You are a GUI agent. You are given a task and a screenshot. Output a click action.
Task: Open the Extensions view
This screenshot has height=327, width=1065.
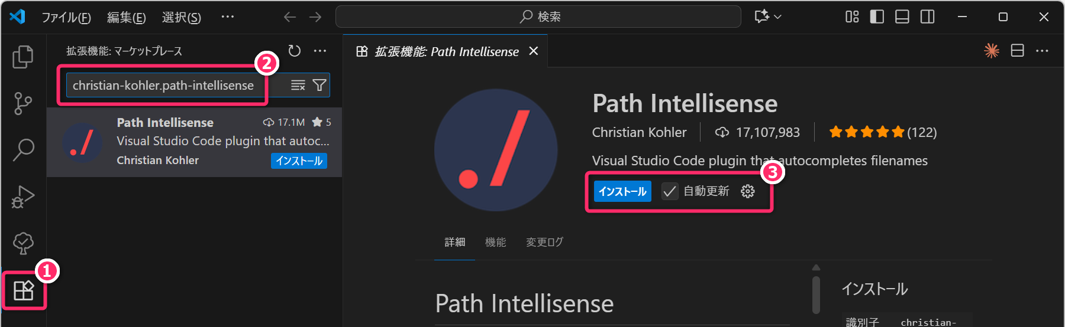[x=24, y=290]
